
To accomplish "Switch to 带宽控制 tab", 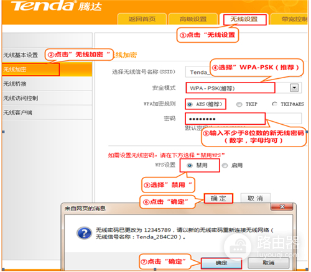I will pyautogui.click(x=289, y=19).
